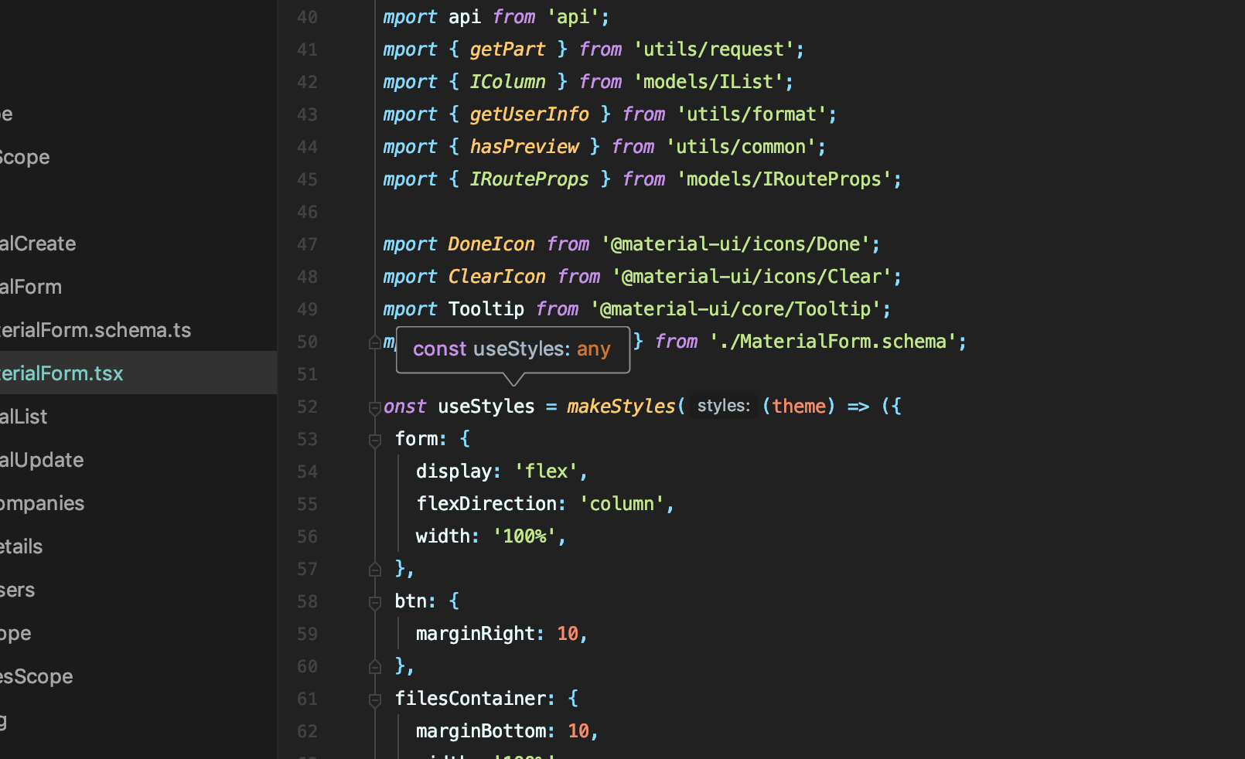Click marginBottom property on line 62

(x=481, y=731)
